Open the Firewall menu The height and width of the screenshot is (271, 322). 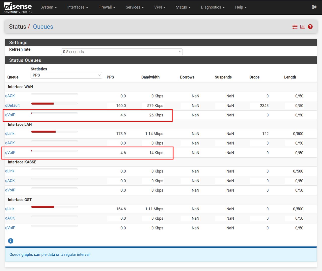pos(107,7)
